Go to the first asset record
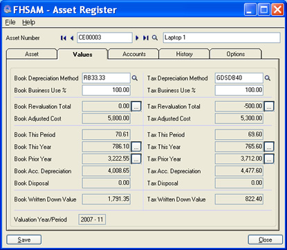Screen dimensions: 287x250 pyautogui.click(x=64, y=38)
